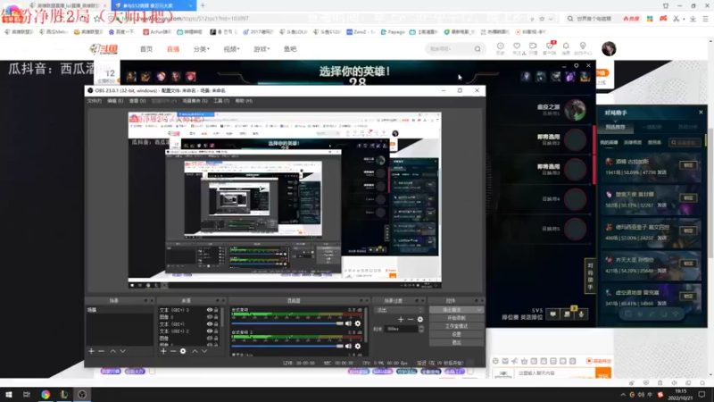Open 分类 dropdown in Douyu navigation
Viewport: 714px width, 402px height.
(x=202, y=49)
